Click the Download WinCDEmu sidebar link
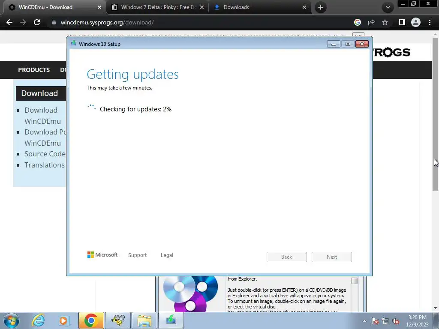439x329 pixels. (42, 116)
